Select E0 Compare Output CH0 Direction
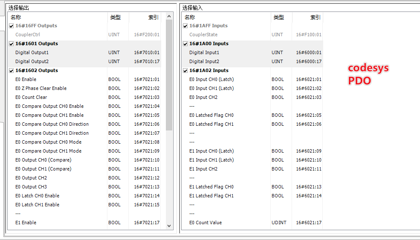 84,124
